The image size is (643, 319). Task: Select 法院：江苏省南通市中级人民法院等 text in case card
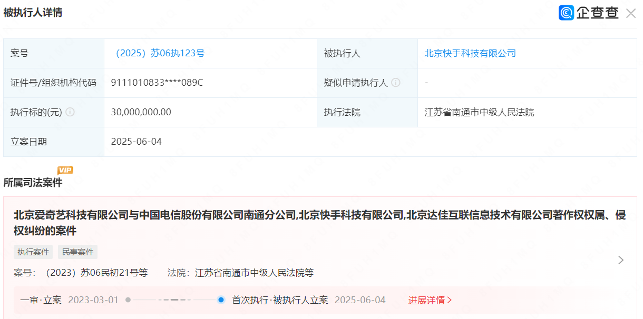click(x=241, y=273)
